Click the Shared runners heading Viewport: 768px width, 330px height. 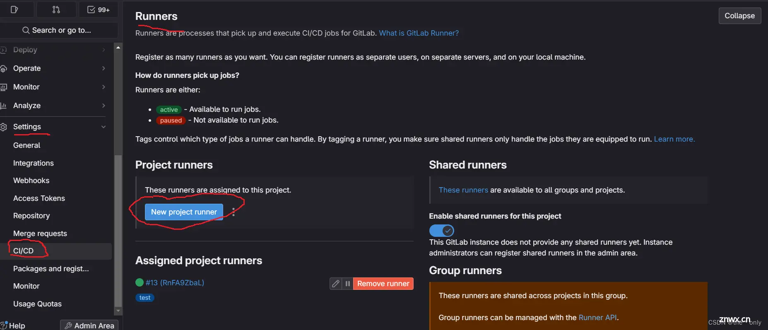468,165
